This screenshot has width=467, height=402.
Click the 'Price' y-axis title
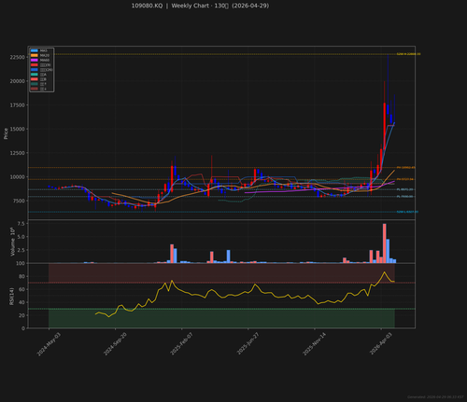coord(6,133)
